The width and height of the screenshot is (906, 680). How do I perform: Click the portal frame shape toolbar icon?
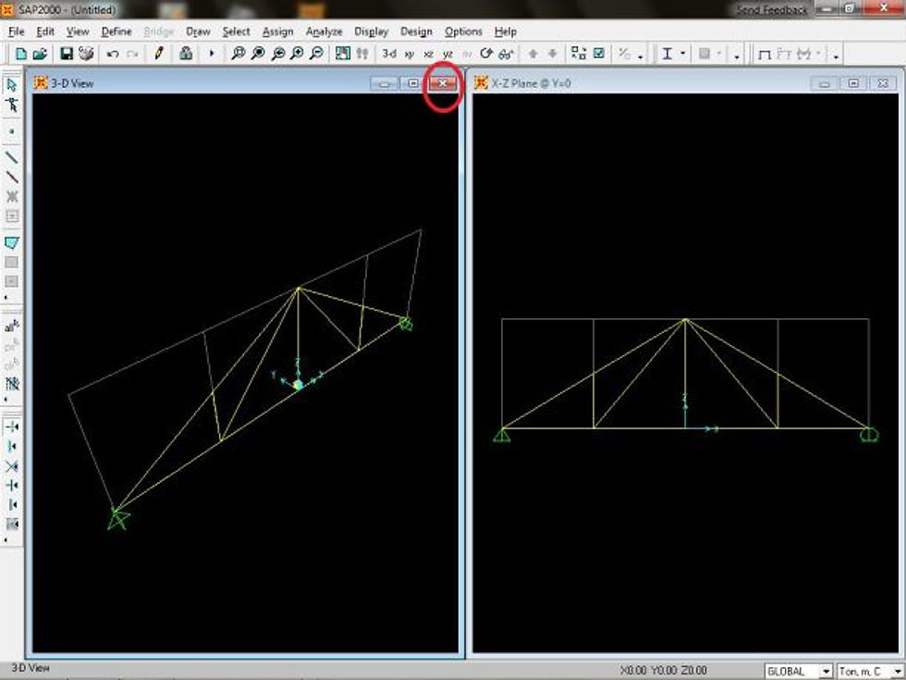(765, 55)
